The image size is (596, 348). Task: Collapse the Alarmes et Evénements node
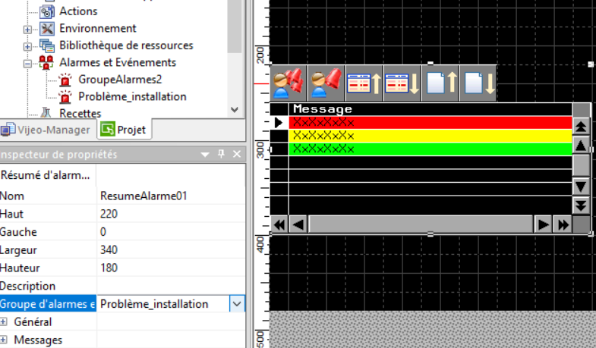27,64
